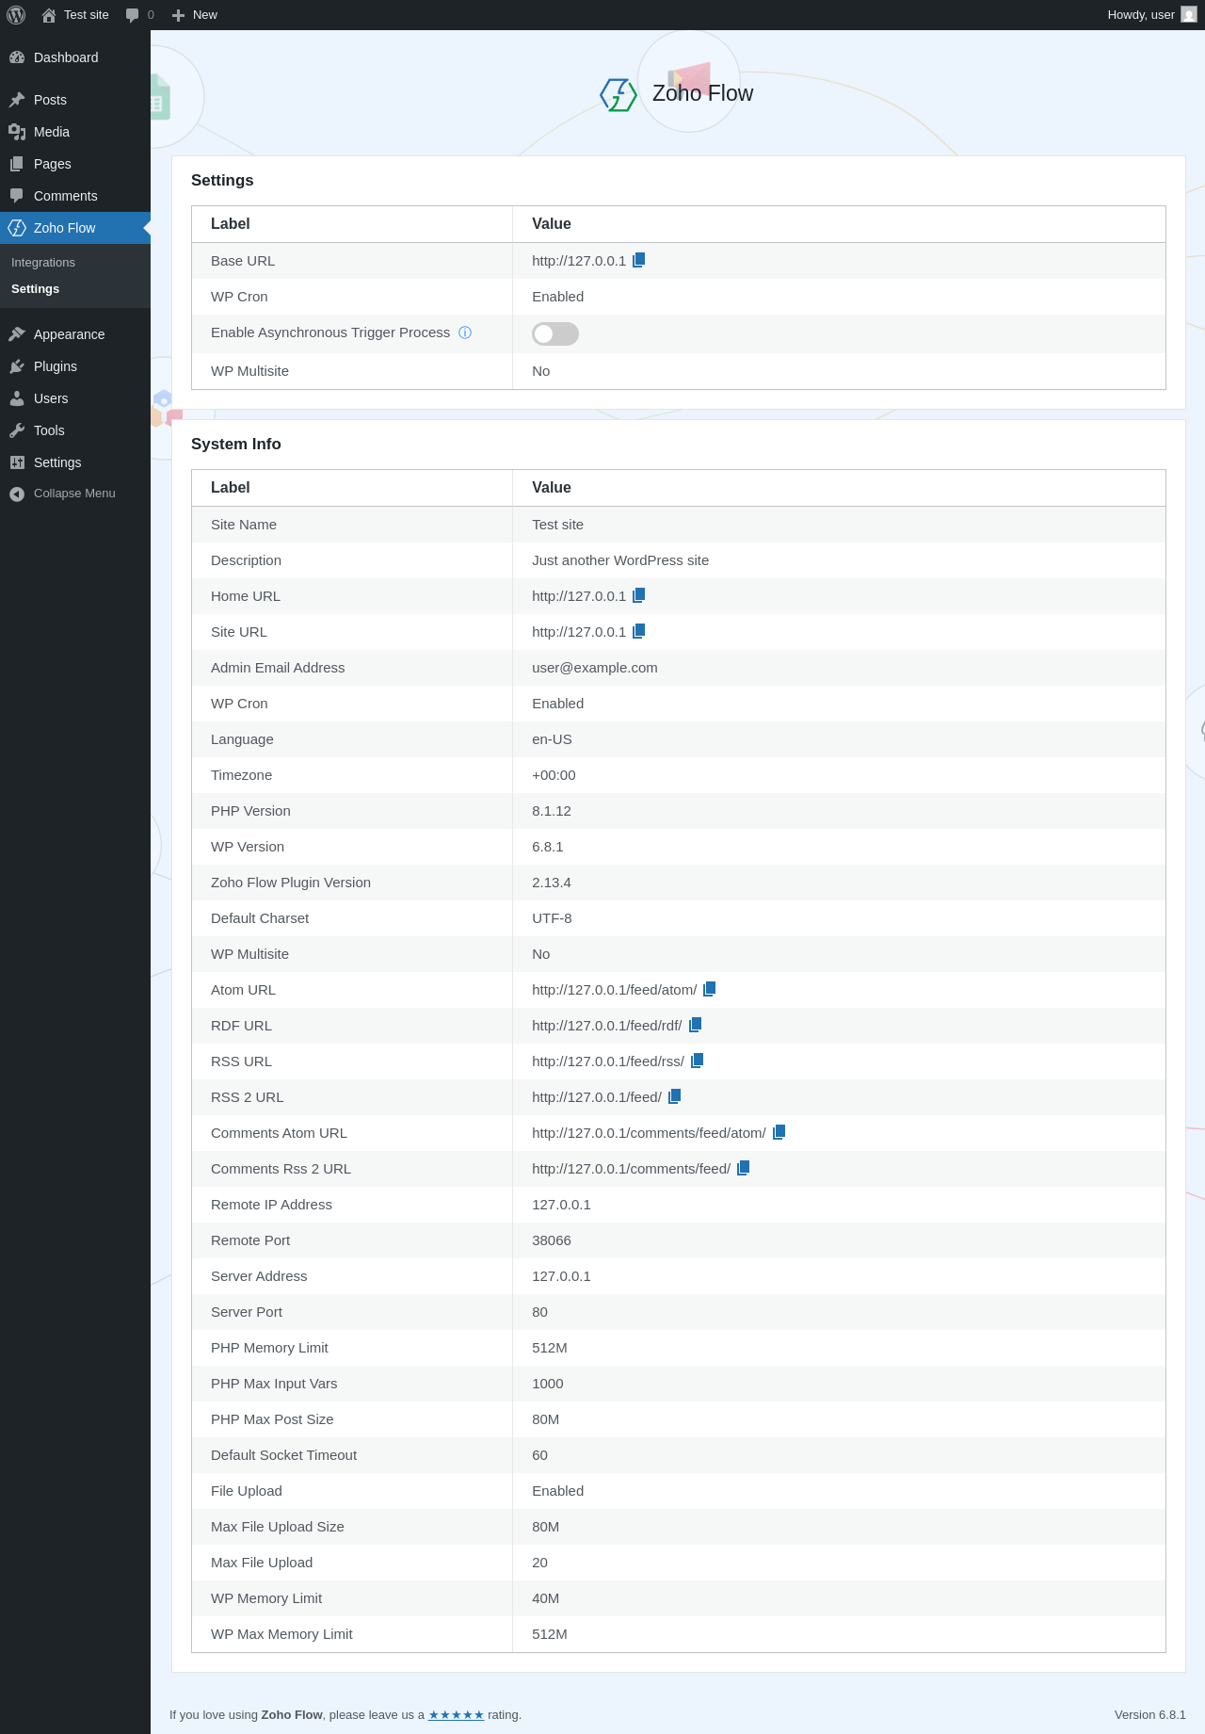Open Howdy, user account menu
The width and height of the screenshot is (1205, 1734).
coord(1151,15)
